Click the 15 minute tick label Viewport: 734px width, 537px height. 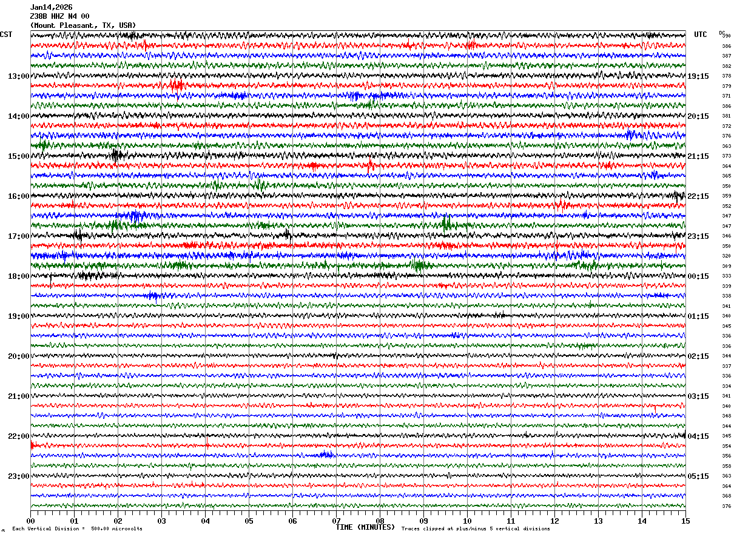coord(685,521)
